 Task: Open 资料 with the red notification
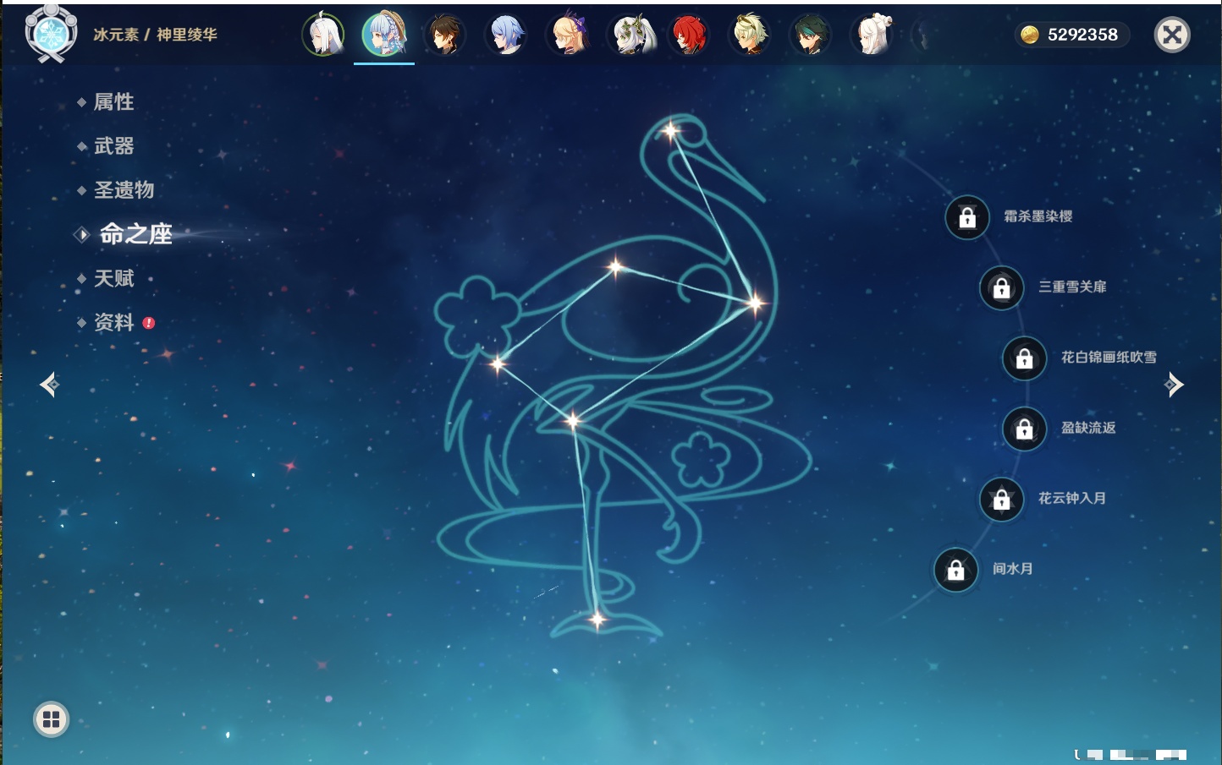point(113,322)
